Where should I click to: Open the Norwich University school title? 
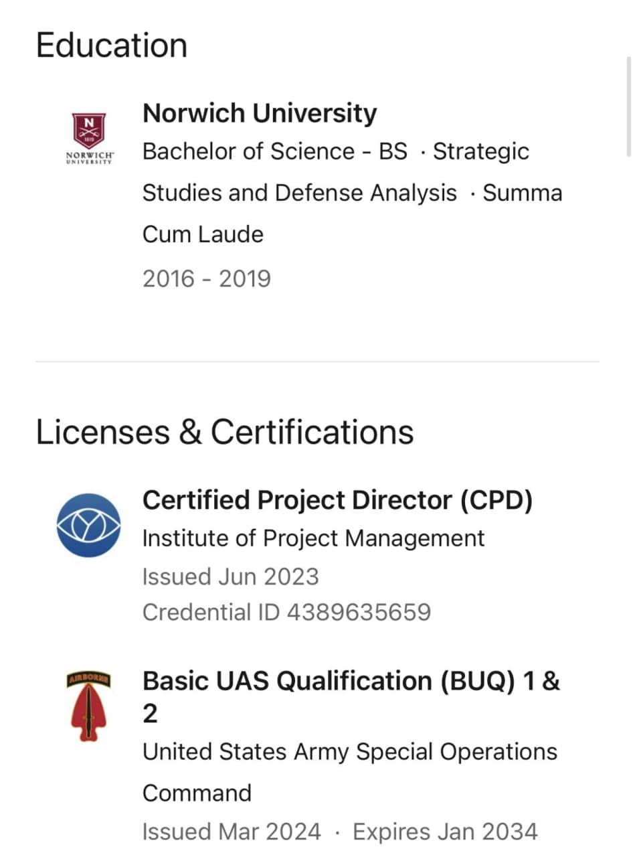260,113
